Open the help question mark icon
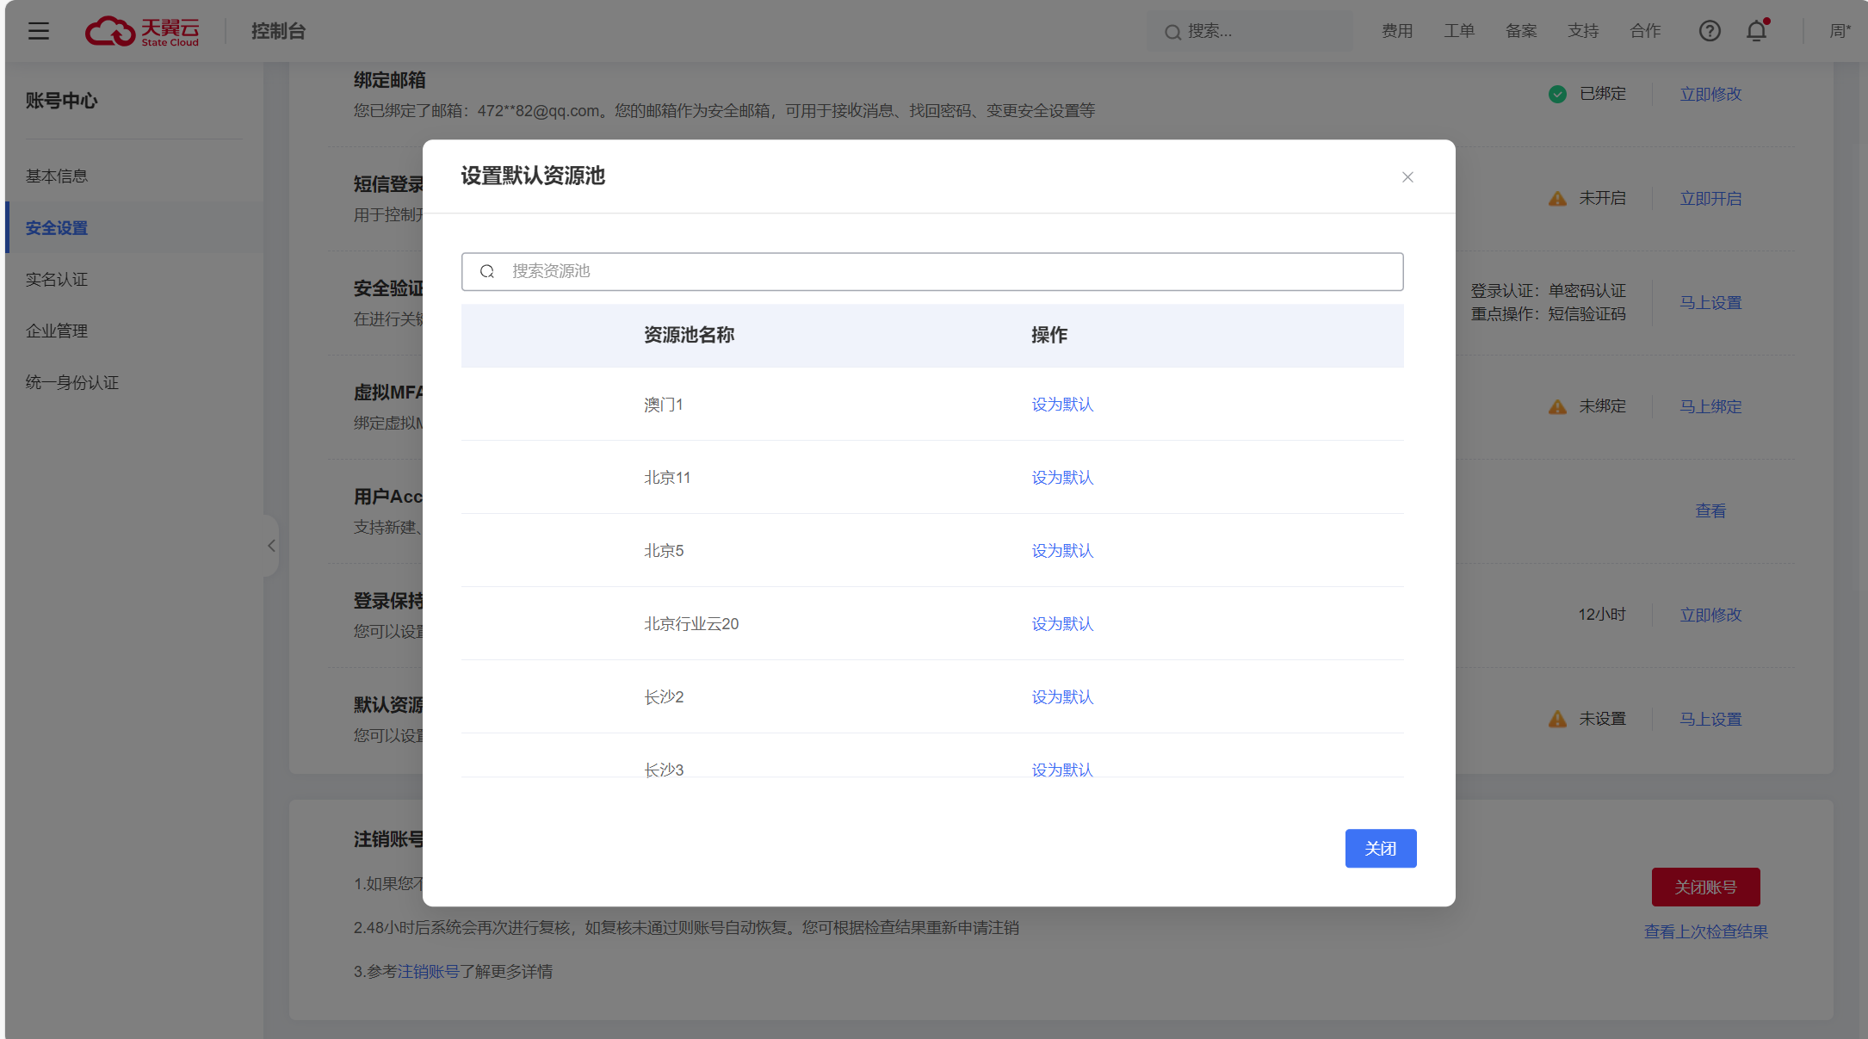The height and width of the screenshot is (1039, 1868). [x=1710, y=31]
